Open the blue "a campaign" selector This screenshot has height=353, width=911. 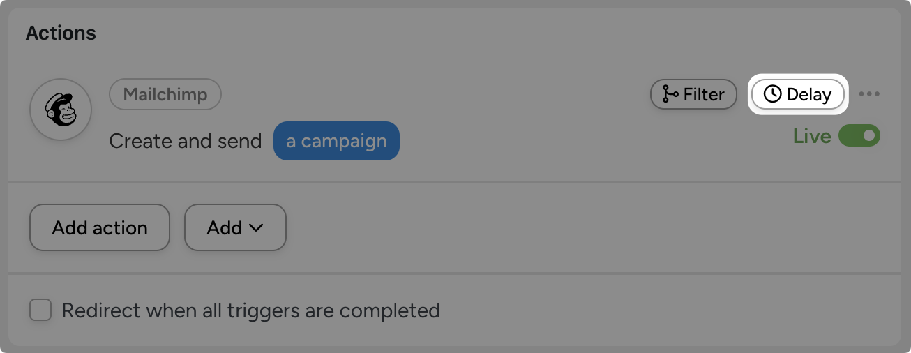[336, 141]
